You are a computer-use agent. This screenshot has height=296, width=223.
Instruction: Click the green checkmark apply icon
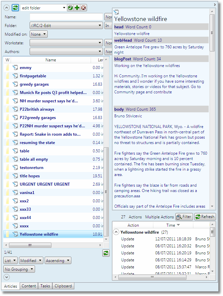pyautogui.click(x=70, y=8)
